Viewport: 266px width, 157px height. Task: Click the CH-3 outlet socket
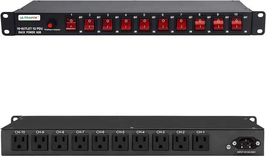[x=160, y=143]
